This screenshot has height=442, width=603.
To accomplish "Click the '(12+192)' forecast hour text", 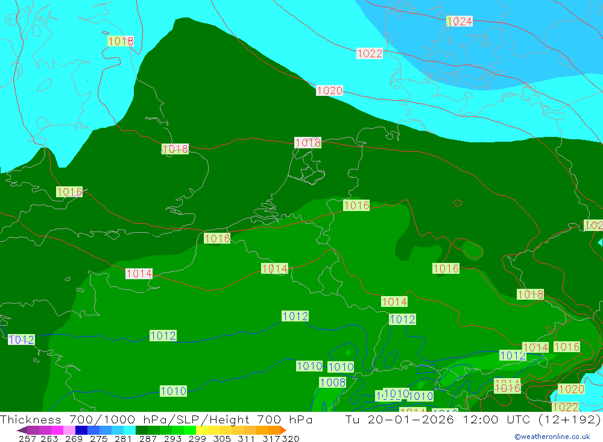I will tap(570, 419).
